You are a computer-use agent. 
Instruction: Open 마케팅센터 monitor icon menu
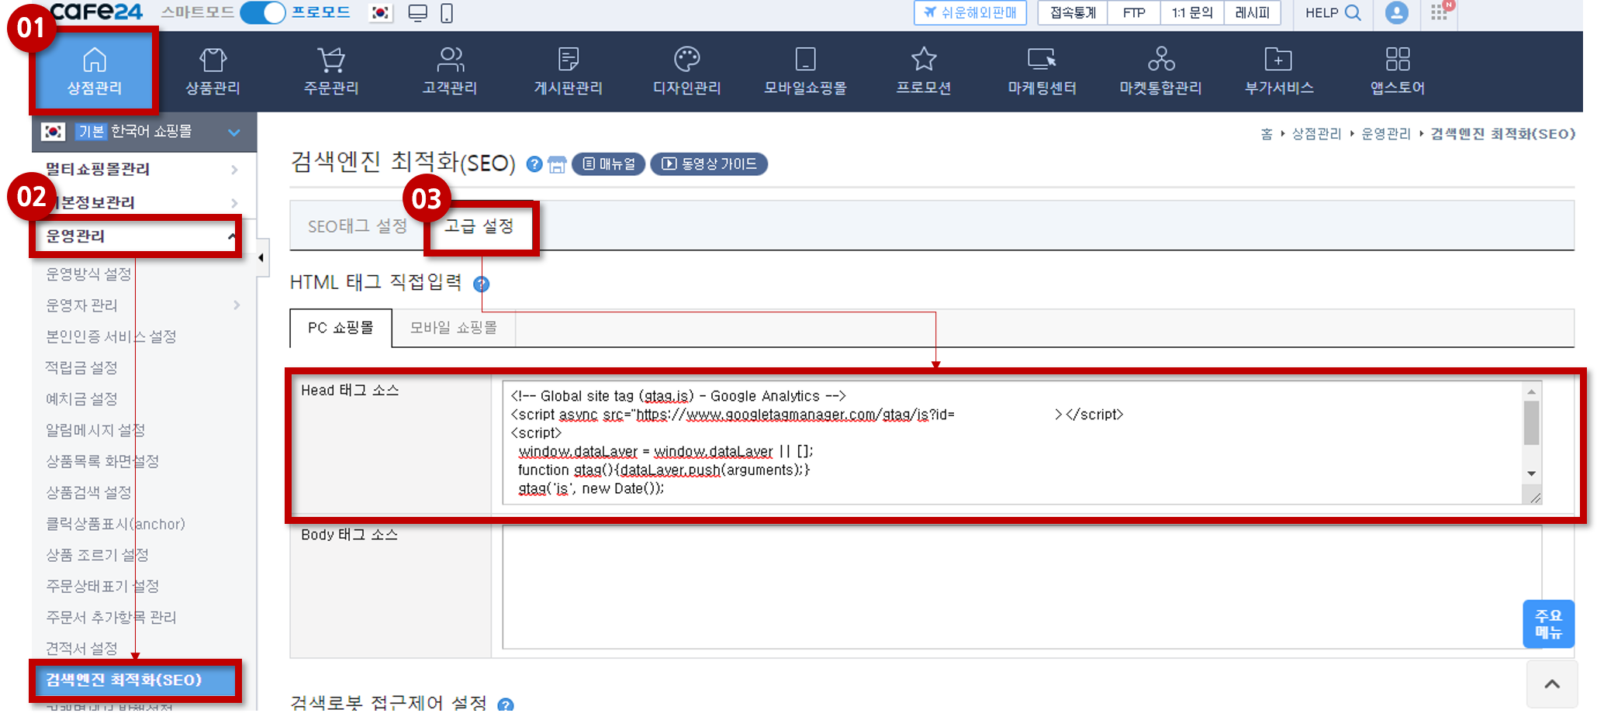pos(1042,71)
